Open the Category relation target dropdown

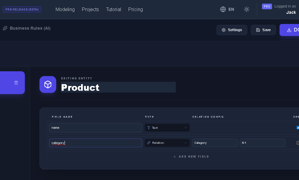[x=215, y=143]
